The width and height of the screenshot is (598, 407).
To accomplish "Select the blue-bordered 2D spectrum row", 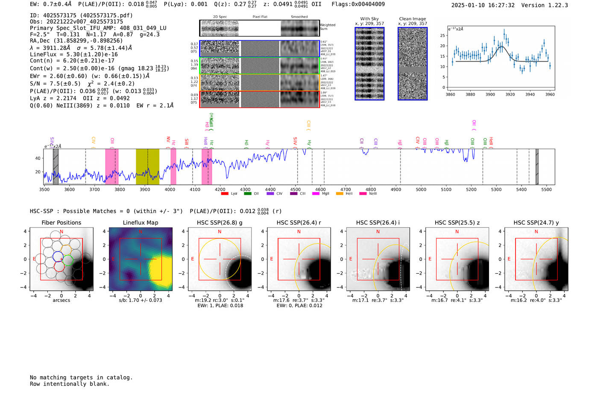I will 260,49.
